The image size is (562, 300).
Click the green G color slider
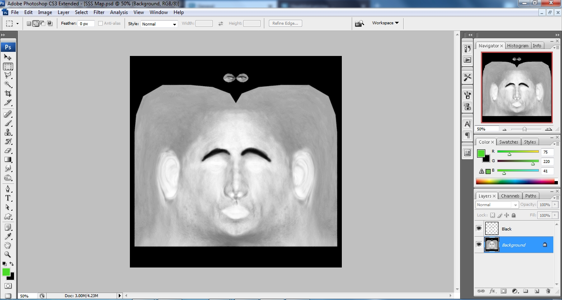tap(518, 161)
